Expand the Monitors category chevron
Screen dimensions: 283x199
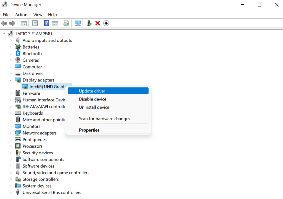[x=11, y=126]
